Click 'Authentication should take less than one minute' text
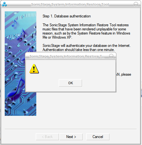The width and height of the screenshot is (142, 145). [79, 50]
